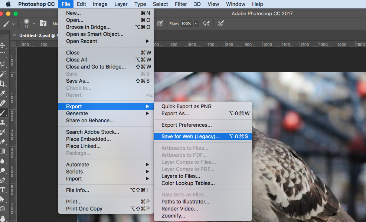Select the Gradient tool
The image size is (366, 222).
[3, 152]
